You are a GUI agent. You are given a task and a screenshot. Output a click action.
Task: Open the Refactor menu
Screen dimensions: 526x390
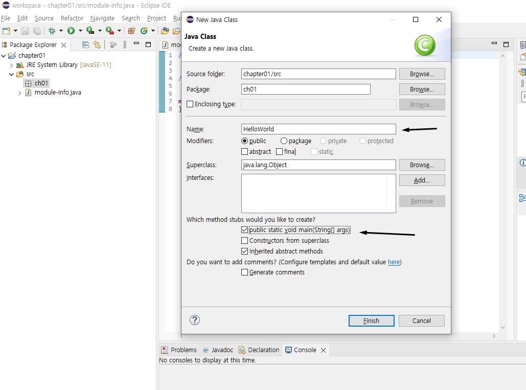72,18
